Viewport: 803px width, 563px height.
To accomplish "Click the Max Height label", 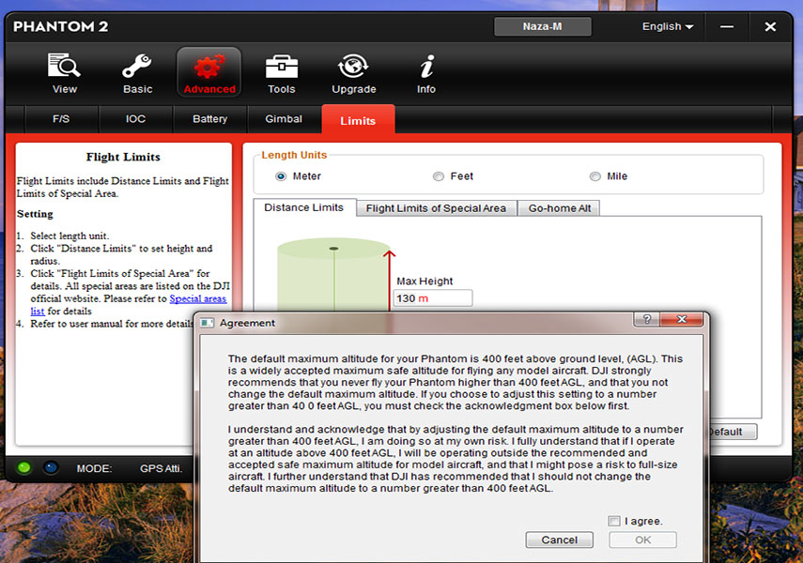I will point(425,281).
